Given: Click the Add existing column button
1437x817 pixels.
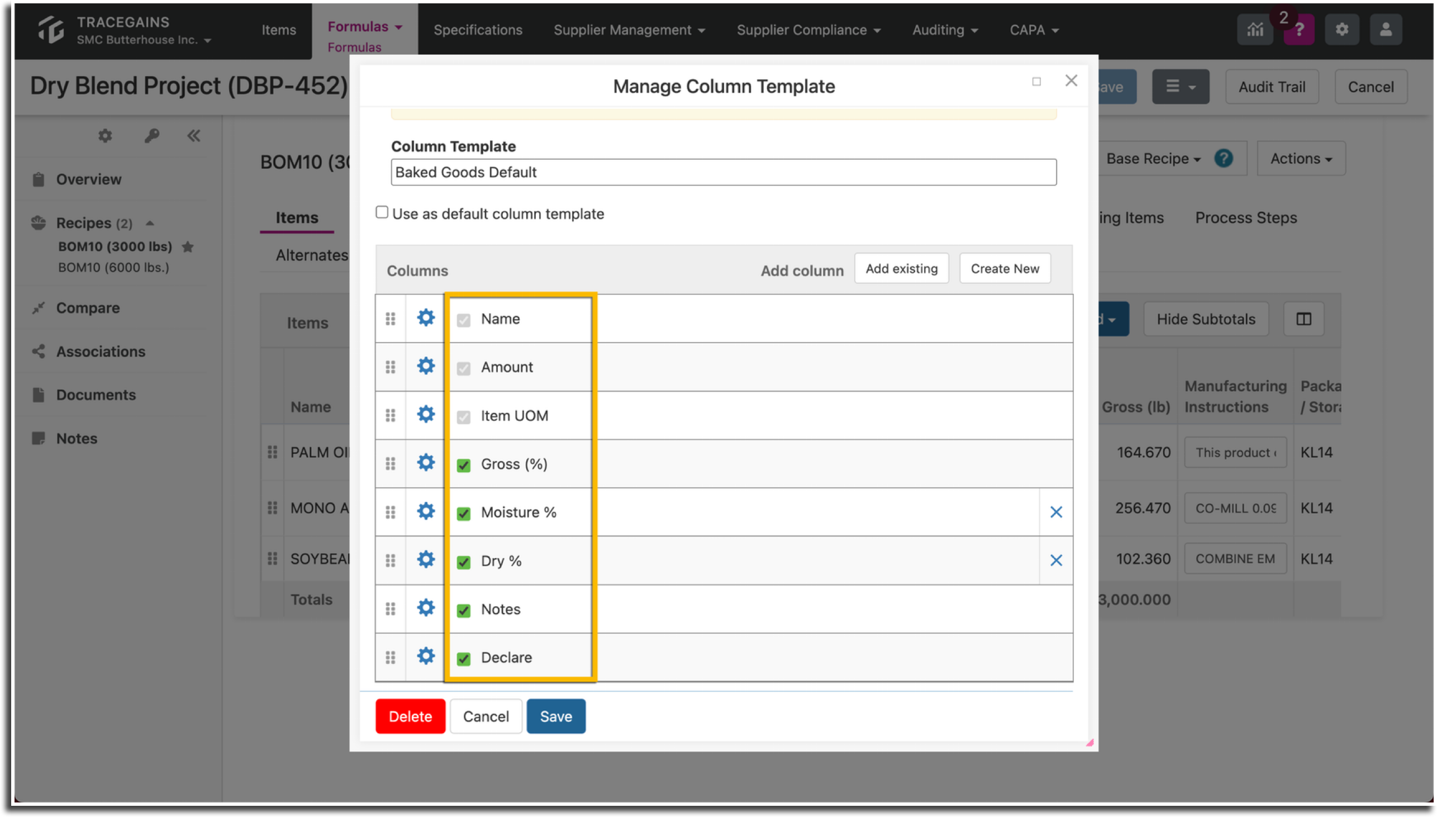Looking at the screenshot, I should click(x=901, y=269).
